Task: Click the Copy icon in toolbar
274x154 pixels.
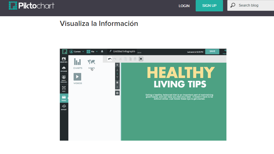Action: pyautogui.click(x=125, y=59)
